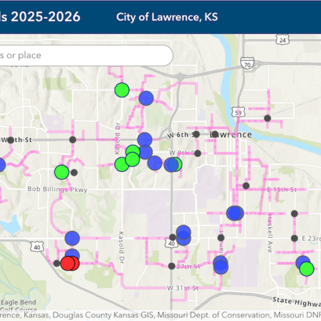Image resolution: width=321 pixels, height=321 pixels.
Task: Click pink route line along W 31st St
Action: [147, 288]
